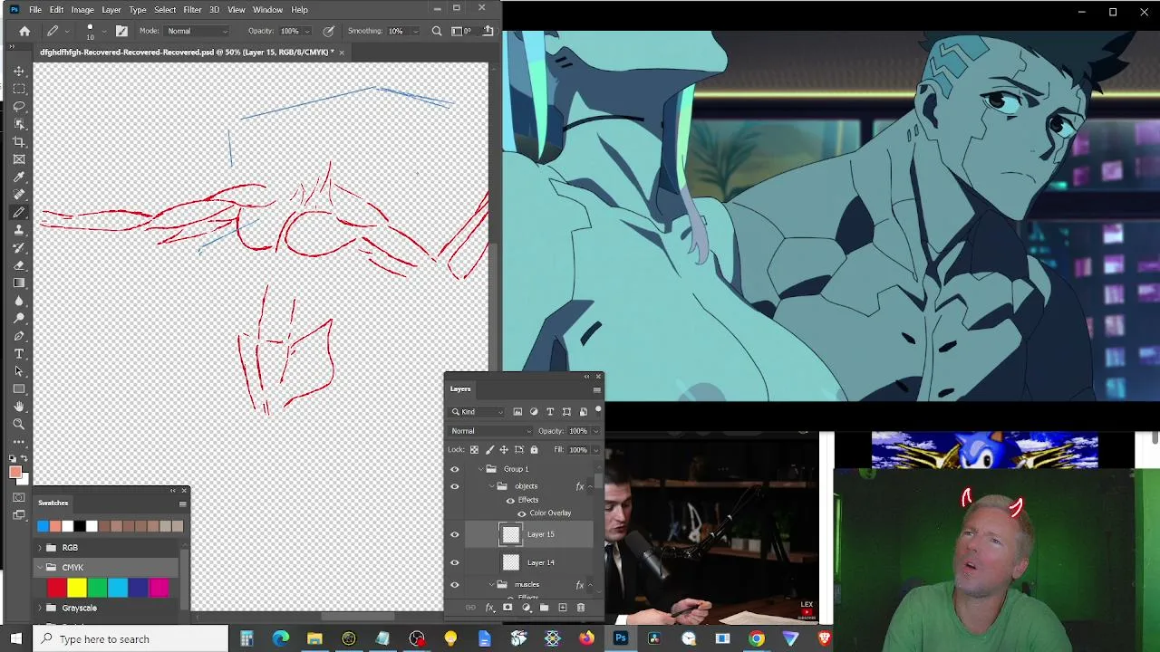
Task: Open Google Chrome from the taskbar
Action: point(756,639)
